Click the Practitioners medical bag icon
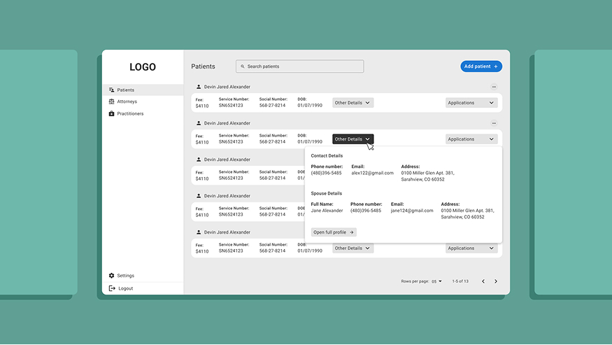 pos(112,113)
